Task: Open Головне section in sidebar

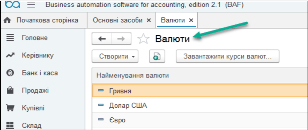Action: (x=35, y=37)
